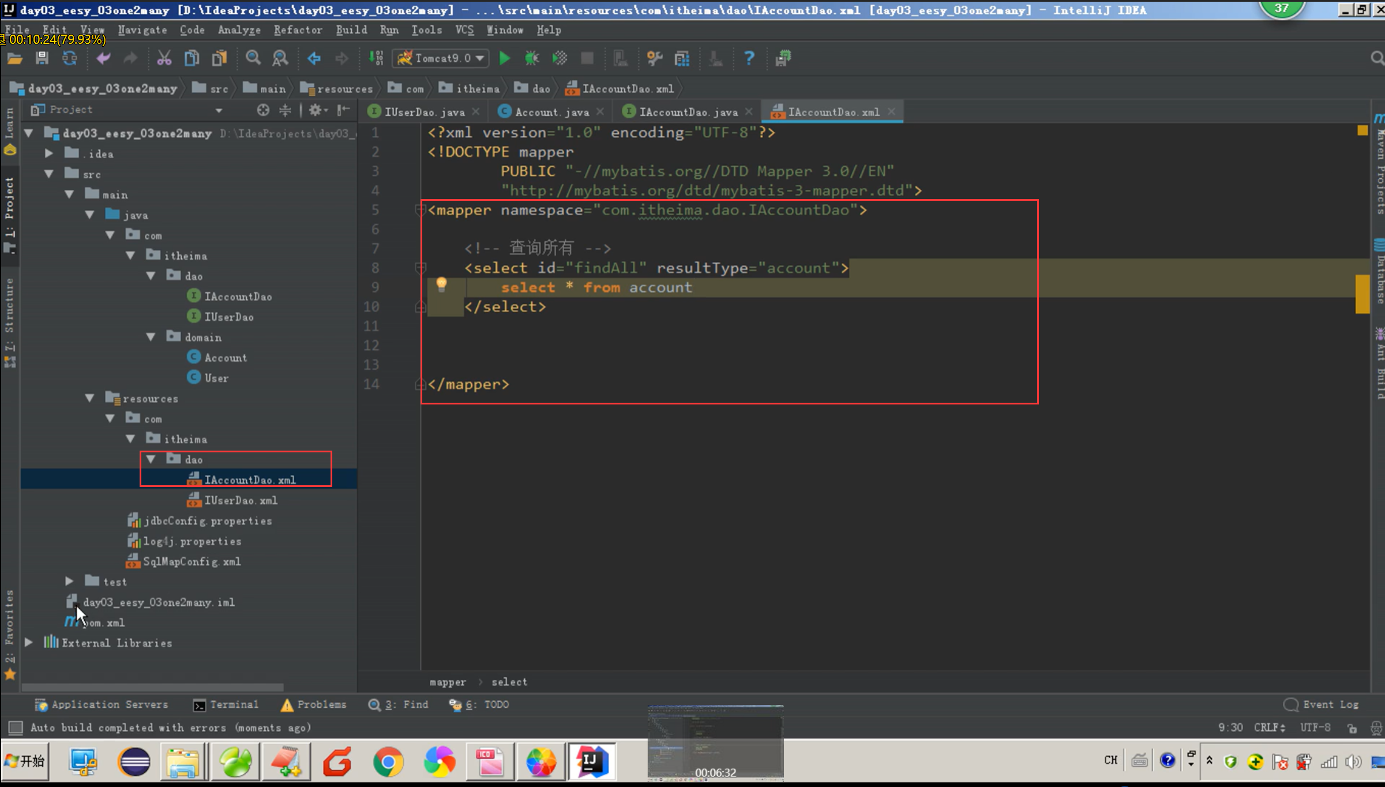Open the Refactor menu

[x=298, y=29]
